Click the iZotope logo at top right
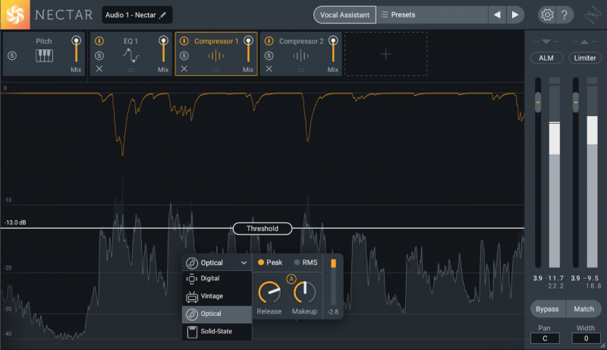 593,15
